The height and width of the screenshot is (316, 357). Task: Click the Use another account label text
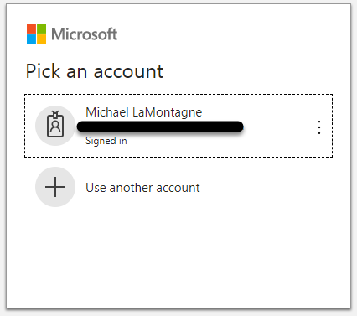[x=142, y=188]
